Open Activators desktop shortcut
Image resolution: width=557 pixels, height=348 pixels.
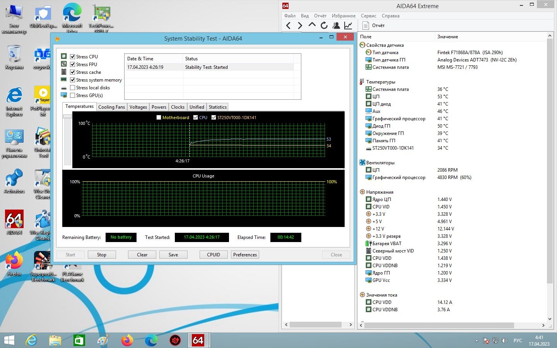point(14,181)
